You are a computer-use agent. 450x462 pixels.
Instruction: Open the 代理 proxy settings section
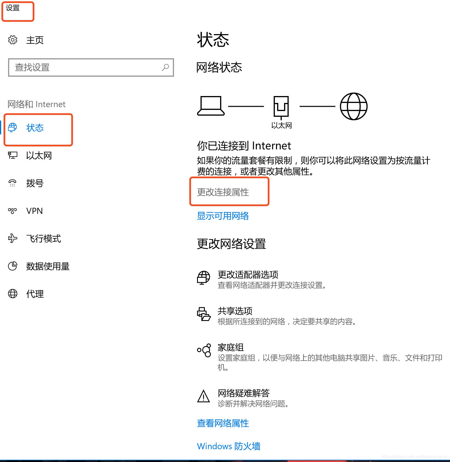tap(35, 294)
